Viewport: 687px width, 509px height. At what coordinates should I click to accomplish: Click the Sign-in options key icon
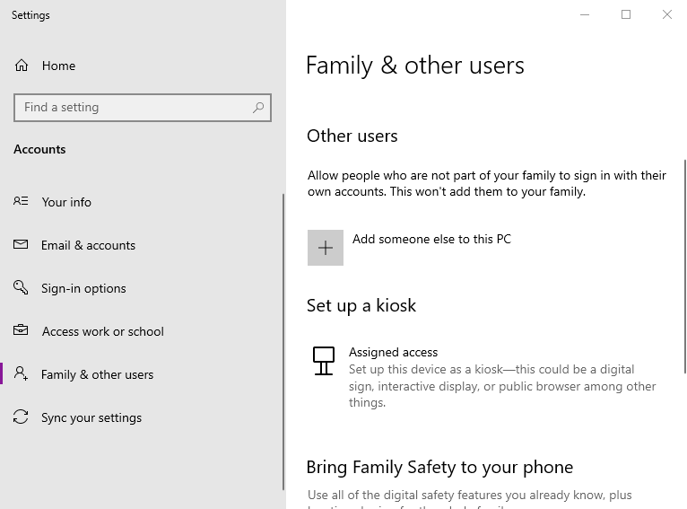tap(21, 288)
